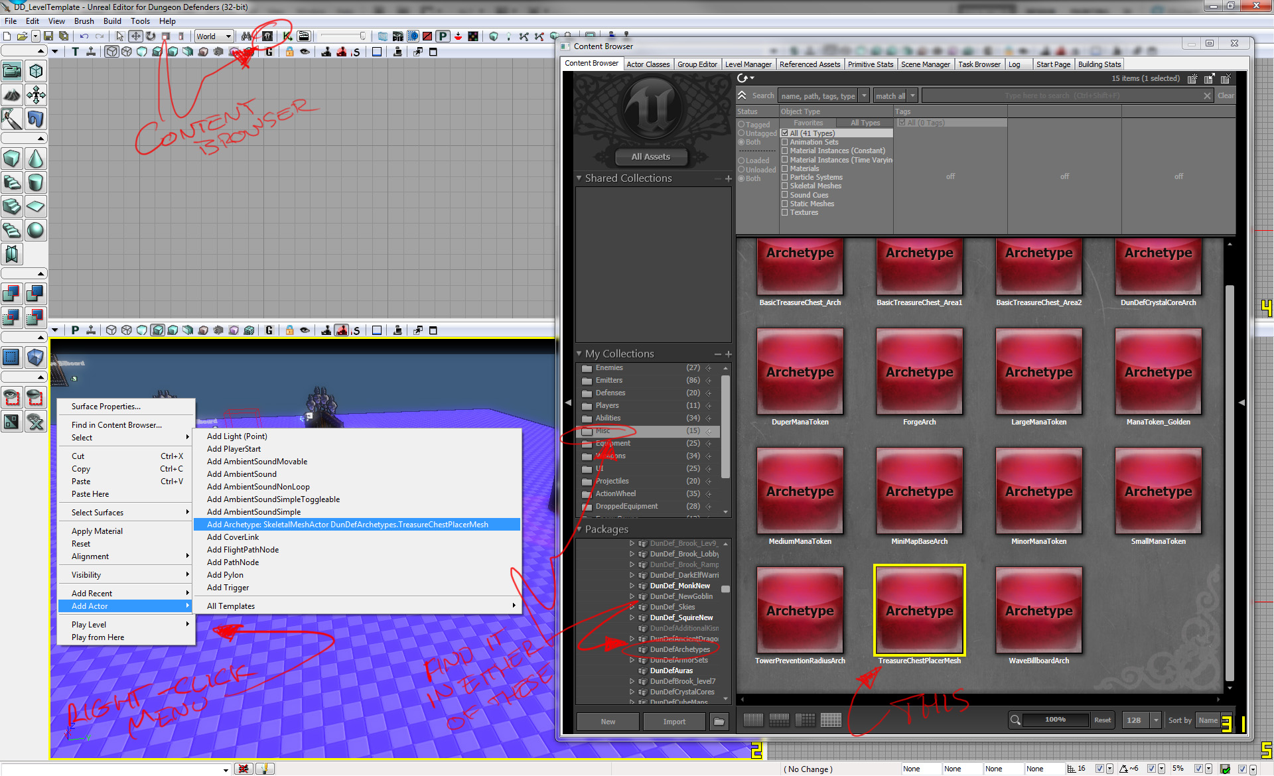Expand the DunDef_MonkNew package
The width and height of the screenshot is (1274, 776).
632,586
